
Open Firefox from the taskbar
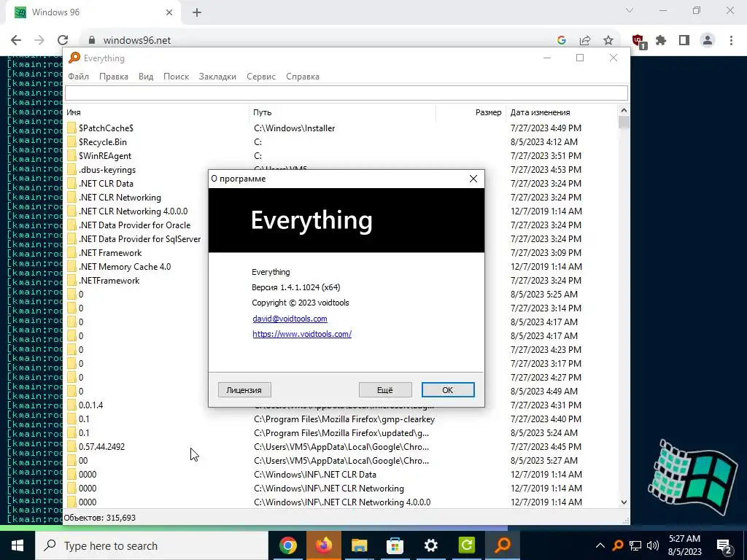click(x=323, y=545)
